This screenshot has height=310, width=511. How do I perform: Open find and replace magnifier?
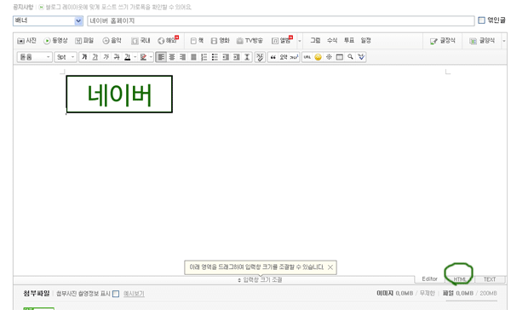point(350,57)
